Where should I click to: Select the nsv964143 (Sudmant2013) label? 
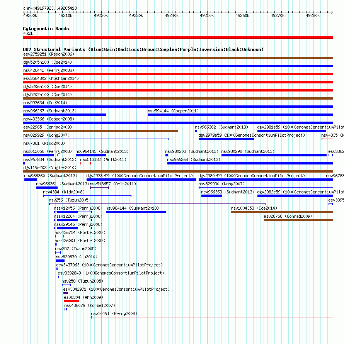[x=102, y=151]
